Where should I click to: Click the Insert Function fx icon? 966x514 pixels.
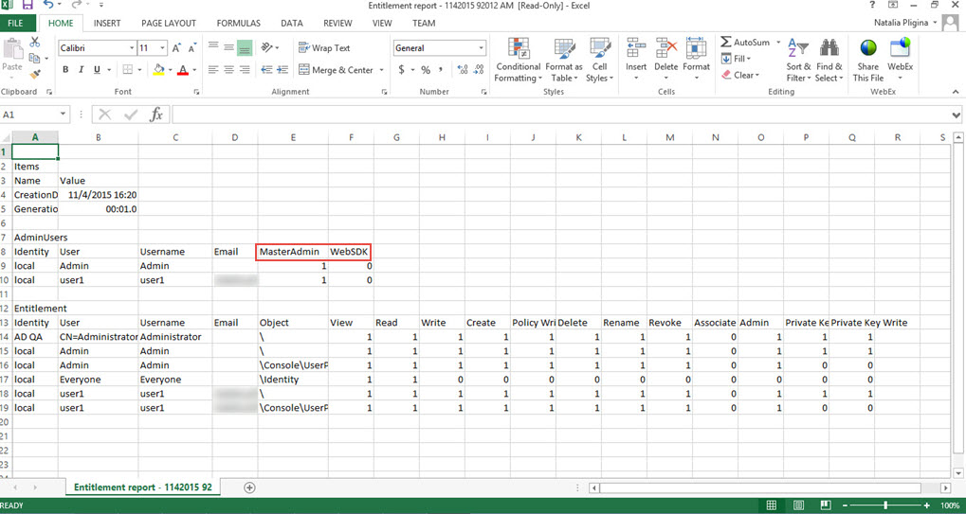(156, 115)
